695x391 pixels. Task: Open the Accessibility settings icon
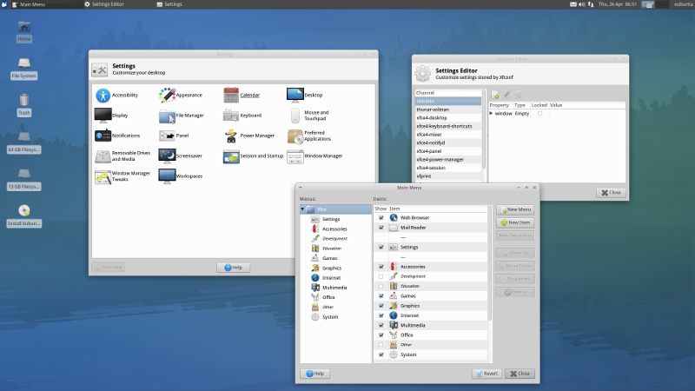[x=103, y=96]
